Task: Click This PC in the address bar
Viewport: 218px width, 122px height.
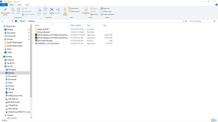Action: click(x=22, y=21)
